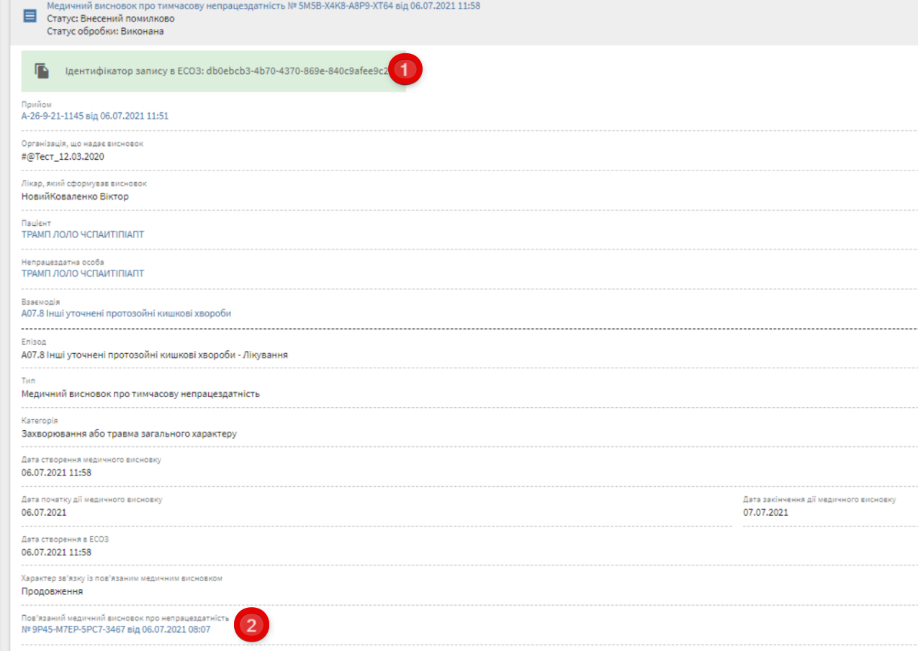Open appointment A-26-9-21-1145 link
This screenshot has height=651, width=918.
[95, 116]
